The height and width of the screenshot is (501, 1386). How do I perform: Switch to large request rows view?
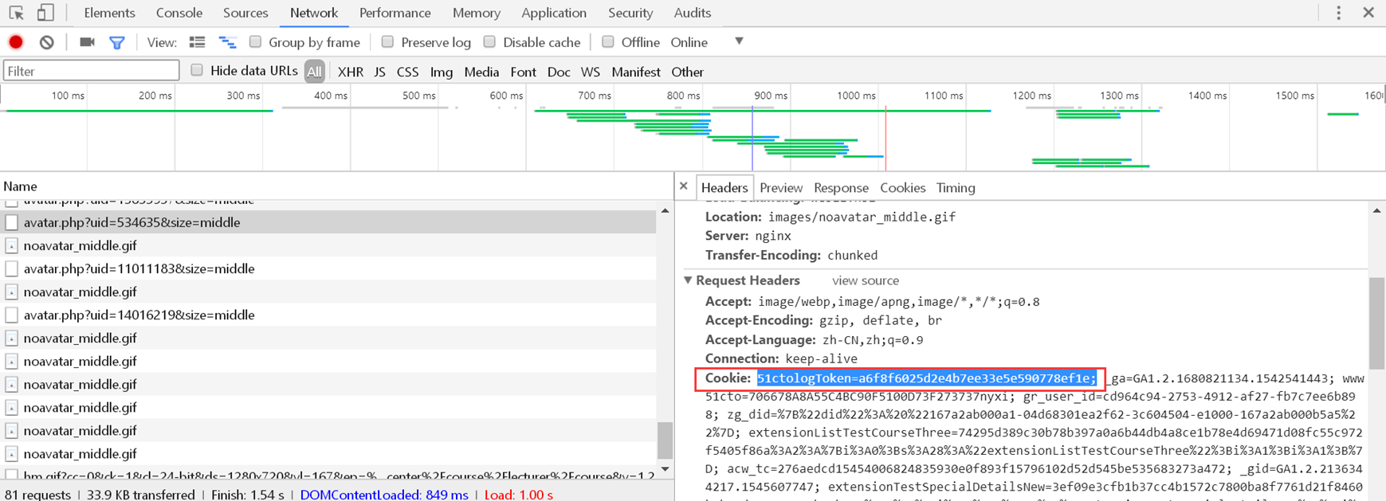(x=197, y=42)
